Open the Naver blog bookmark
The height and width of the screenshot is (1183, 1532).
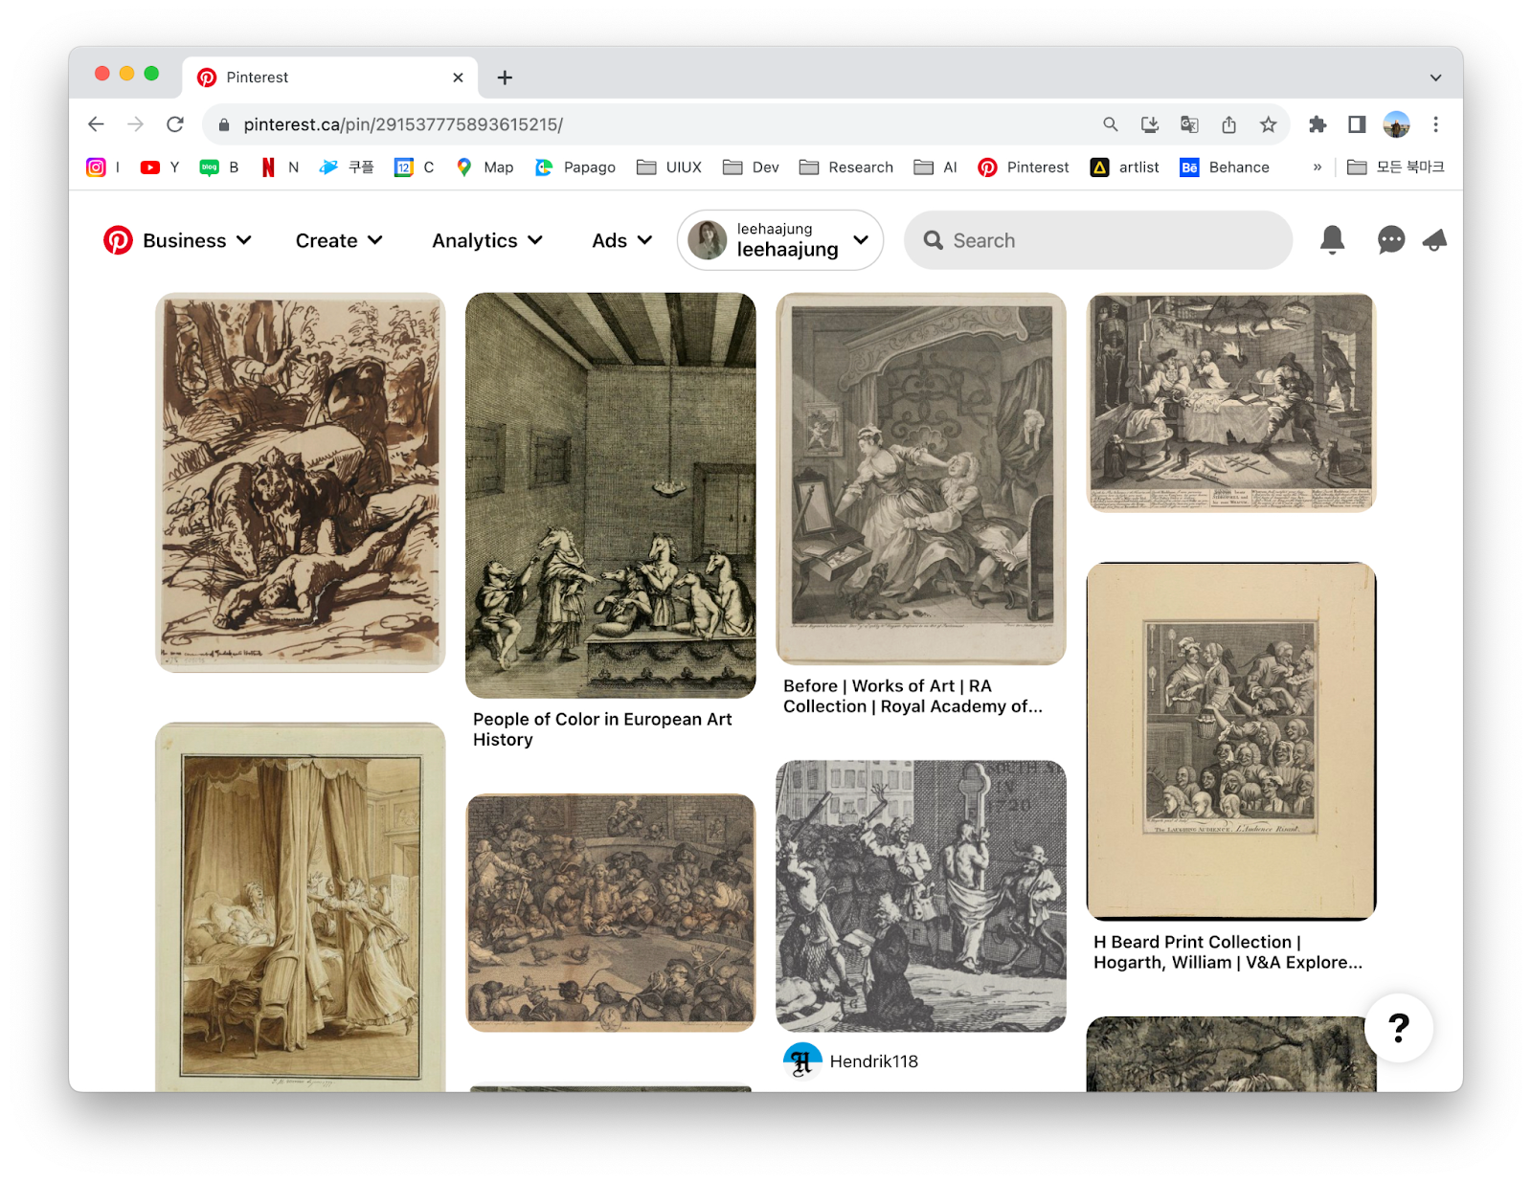[219, 167]
